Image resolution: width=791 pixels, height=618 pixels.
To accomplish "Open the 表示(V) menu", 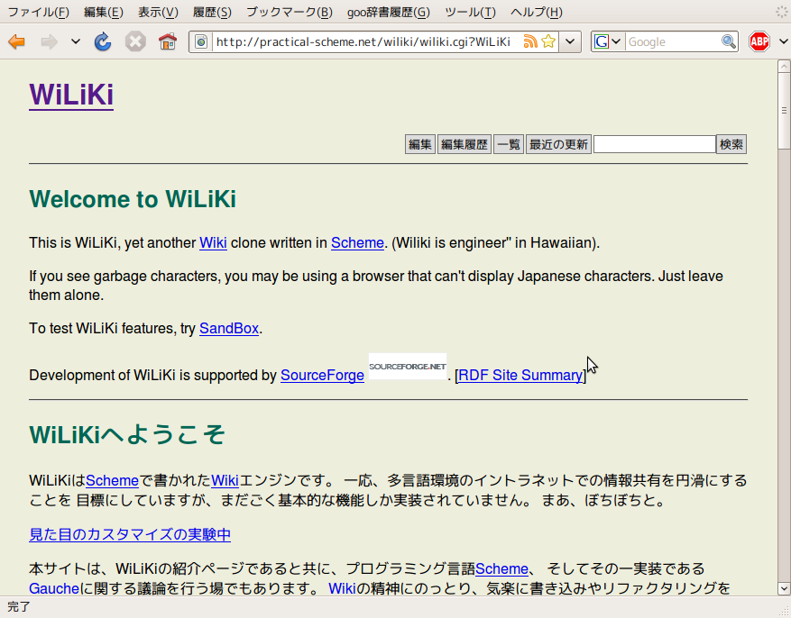I will click(x=158, y=12).
